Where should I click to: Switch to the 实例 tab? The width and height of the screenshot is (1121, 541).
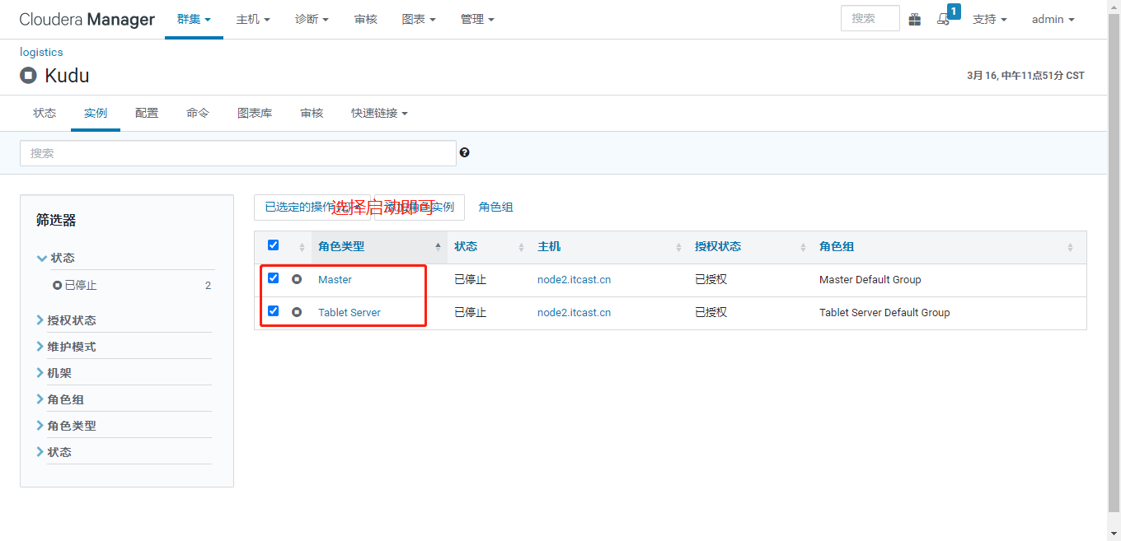point(96,113)
